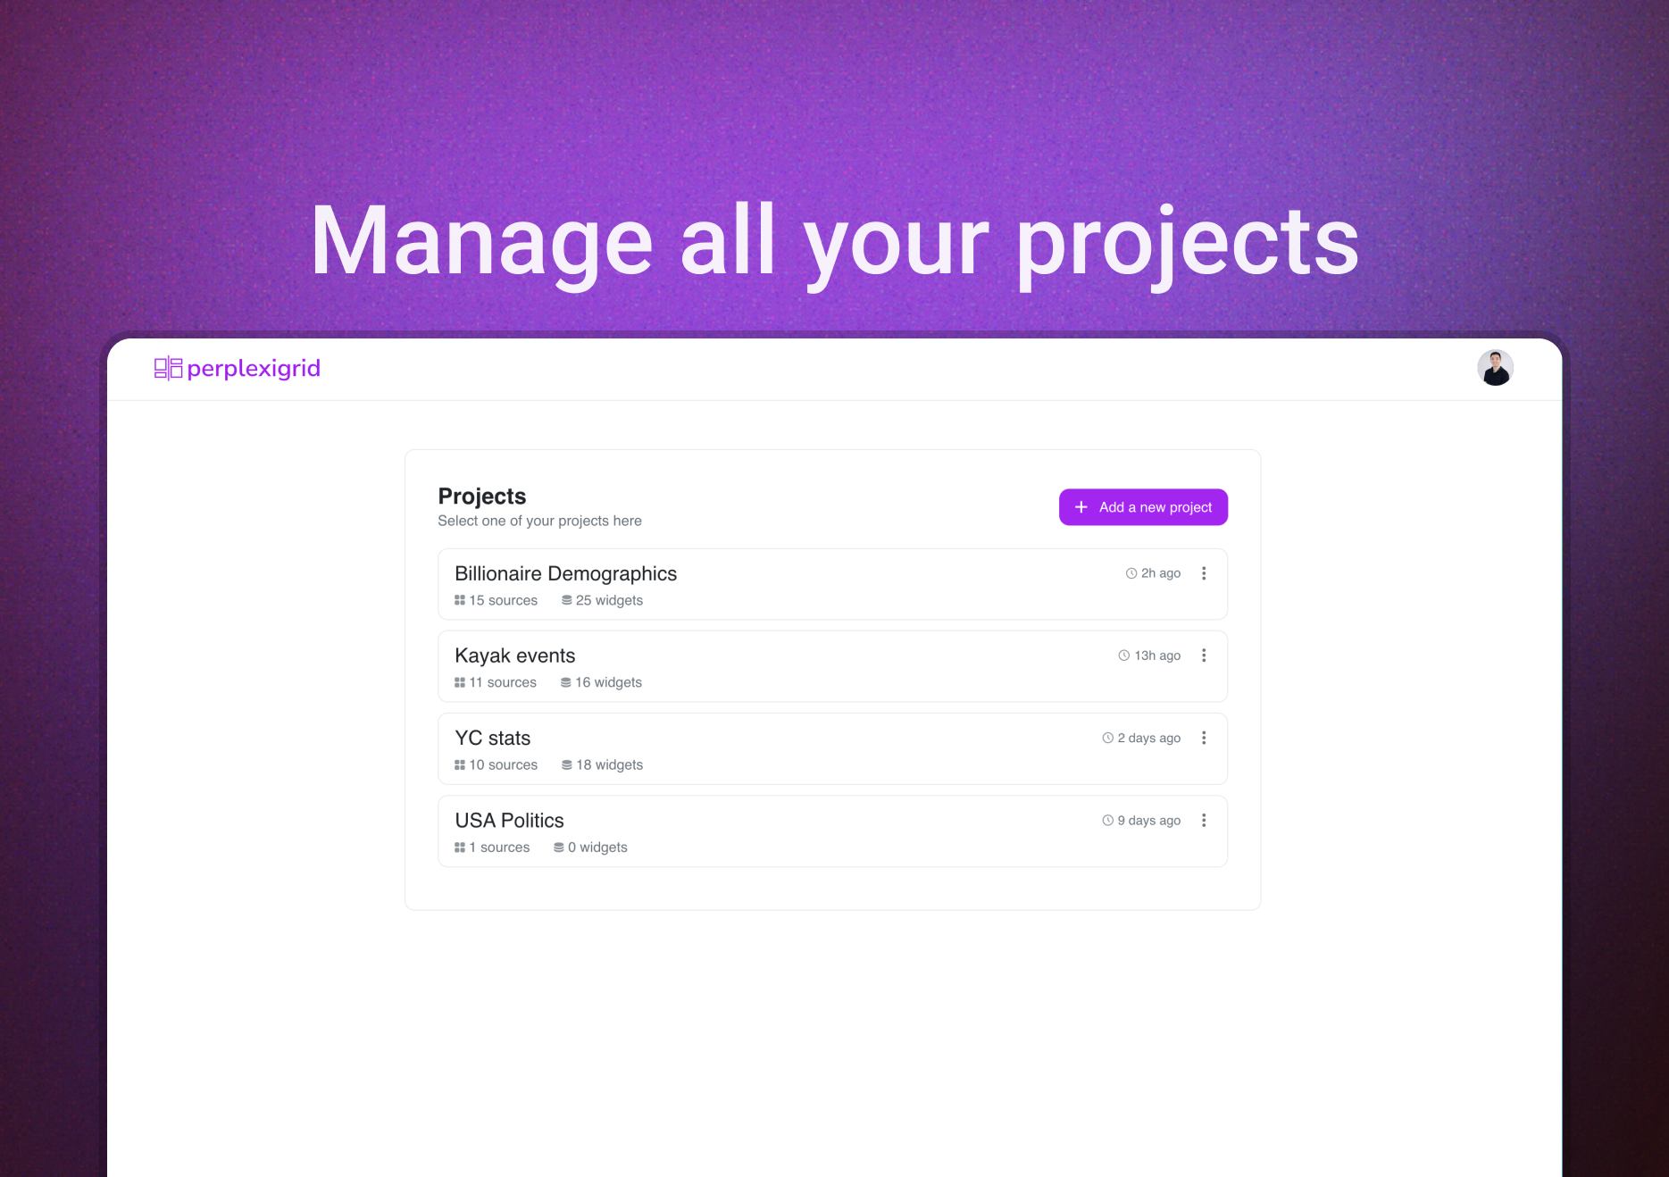Image resolution: width=1669 pixels, height=1177 pixels.
Task: Open YC stats three-dot menu
Action: [x=1204, y=738]
